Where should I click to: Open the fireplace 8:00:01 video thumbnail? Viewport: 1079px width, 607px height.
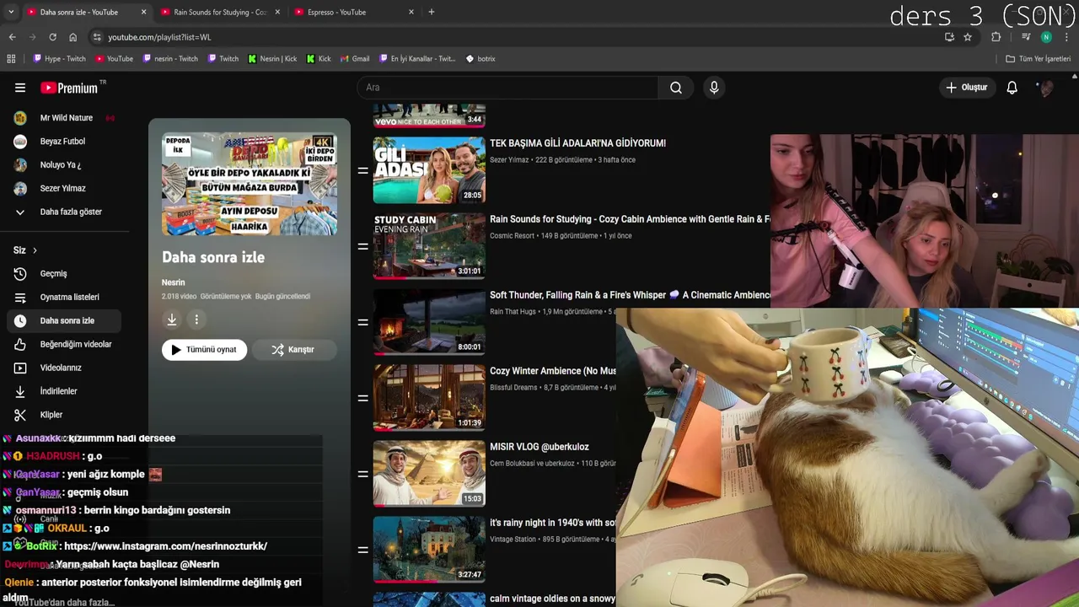click(429, 322)
